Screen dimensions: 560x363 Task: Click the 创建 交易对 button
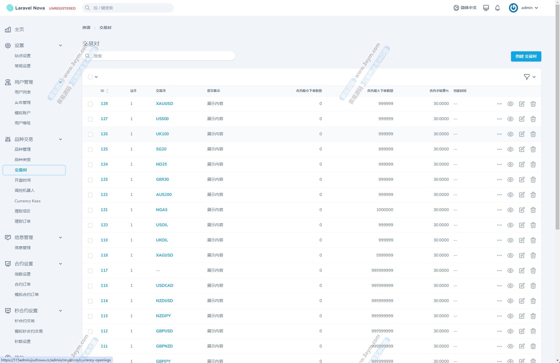tap(526, 57)
